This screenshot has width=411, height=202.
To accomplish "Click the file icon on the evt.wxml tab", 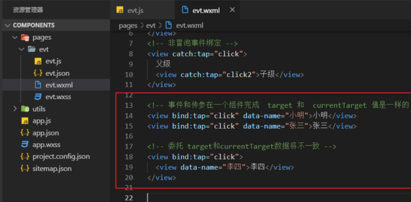I will 185,10.
